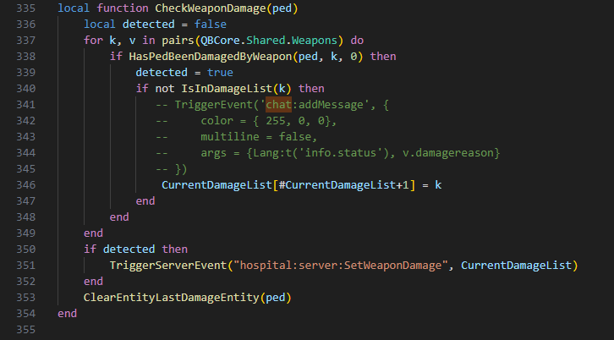Image resolution: width=614 pixels, height=340 pixels.
Task: Click 'local detected' declaration on line 336
Action: point(129,25)
